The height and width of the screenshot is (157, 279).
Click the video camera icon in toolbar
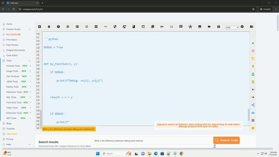tap(209, 27)
